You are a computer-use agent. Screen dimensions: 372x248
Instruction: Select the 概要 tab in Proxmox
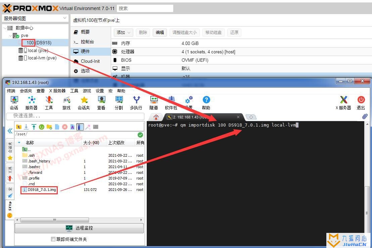pyautogui.click(x=91, y=32)
